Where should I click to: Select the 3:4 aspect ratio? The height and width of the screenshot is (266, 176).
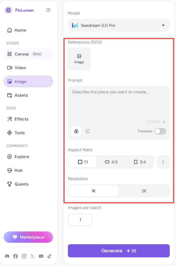pos(140,162)
